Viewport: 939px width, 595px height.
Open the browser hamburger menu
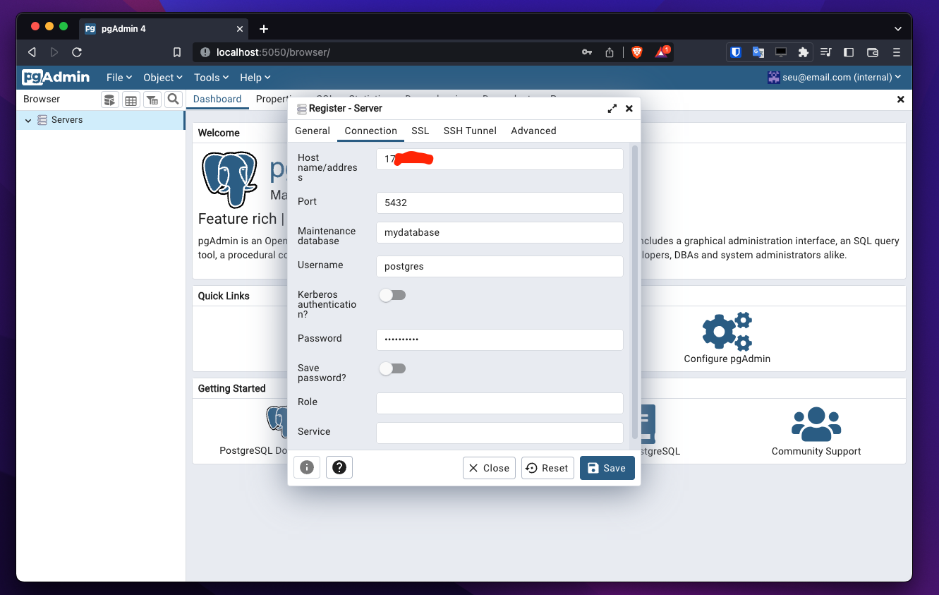897,52
